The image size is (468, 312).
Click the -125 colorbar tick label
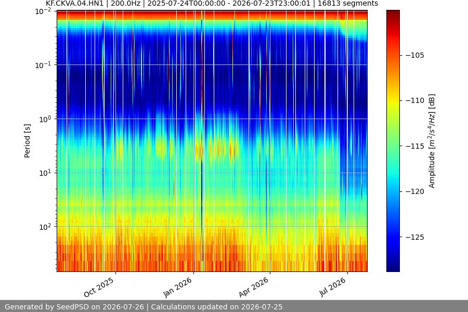tap(415, 237)
